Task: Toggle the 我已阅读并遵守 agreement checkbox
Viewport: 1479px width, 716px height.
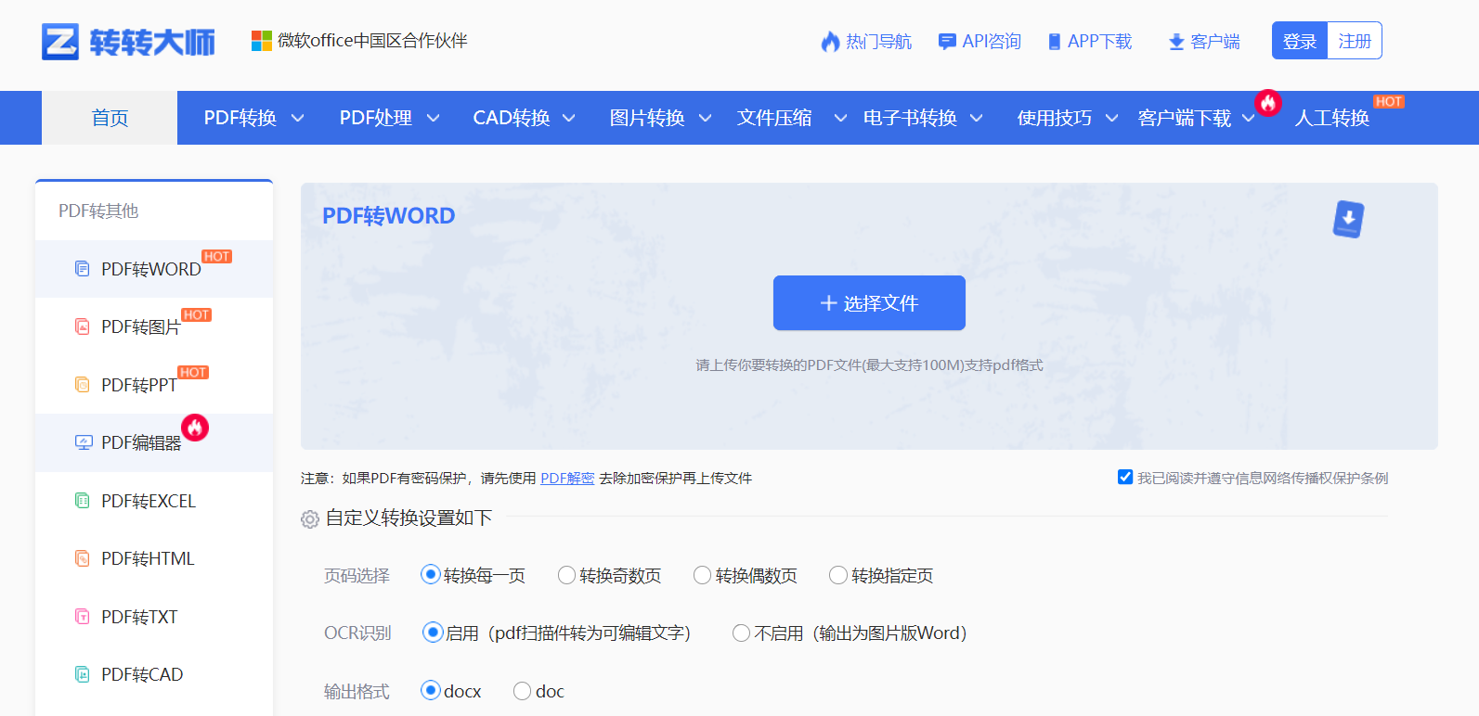Action: pos(1125,477)
